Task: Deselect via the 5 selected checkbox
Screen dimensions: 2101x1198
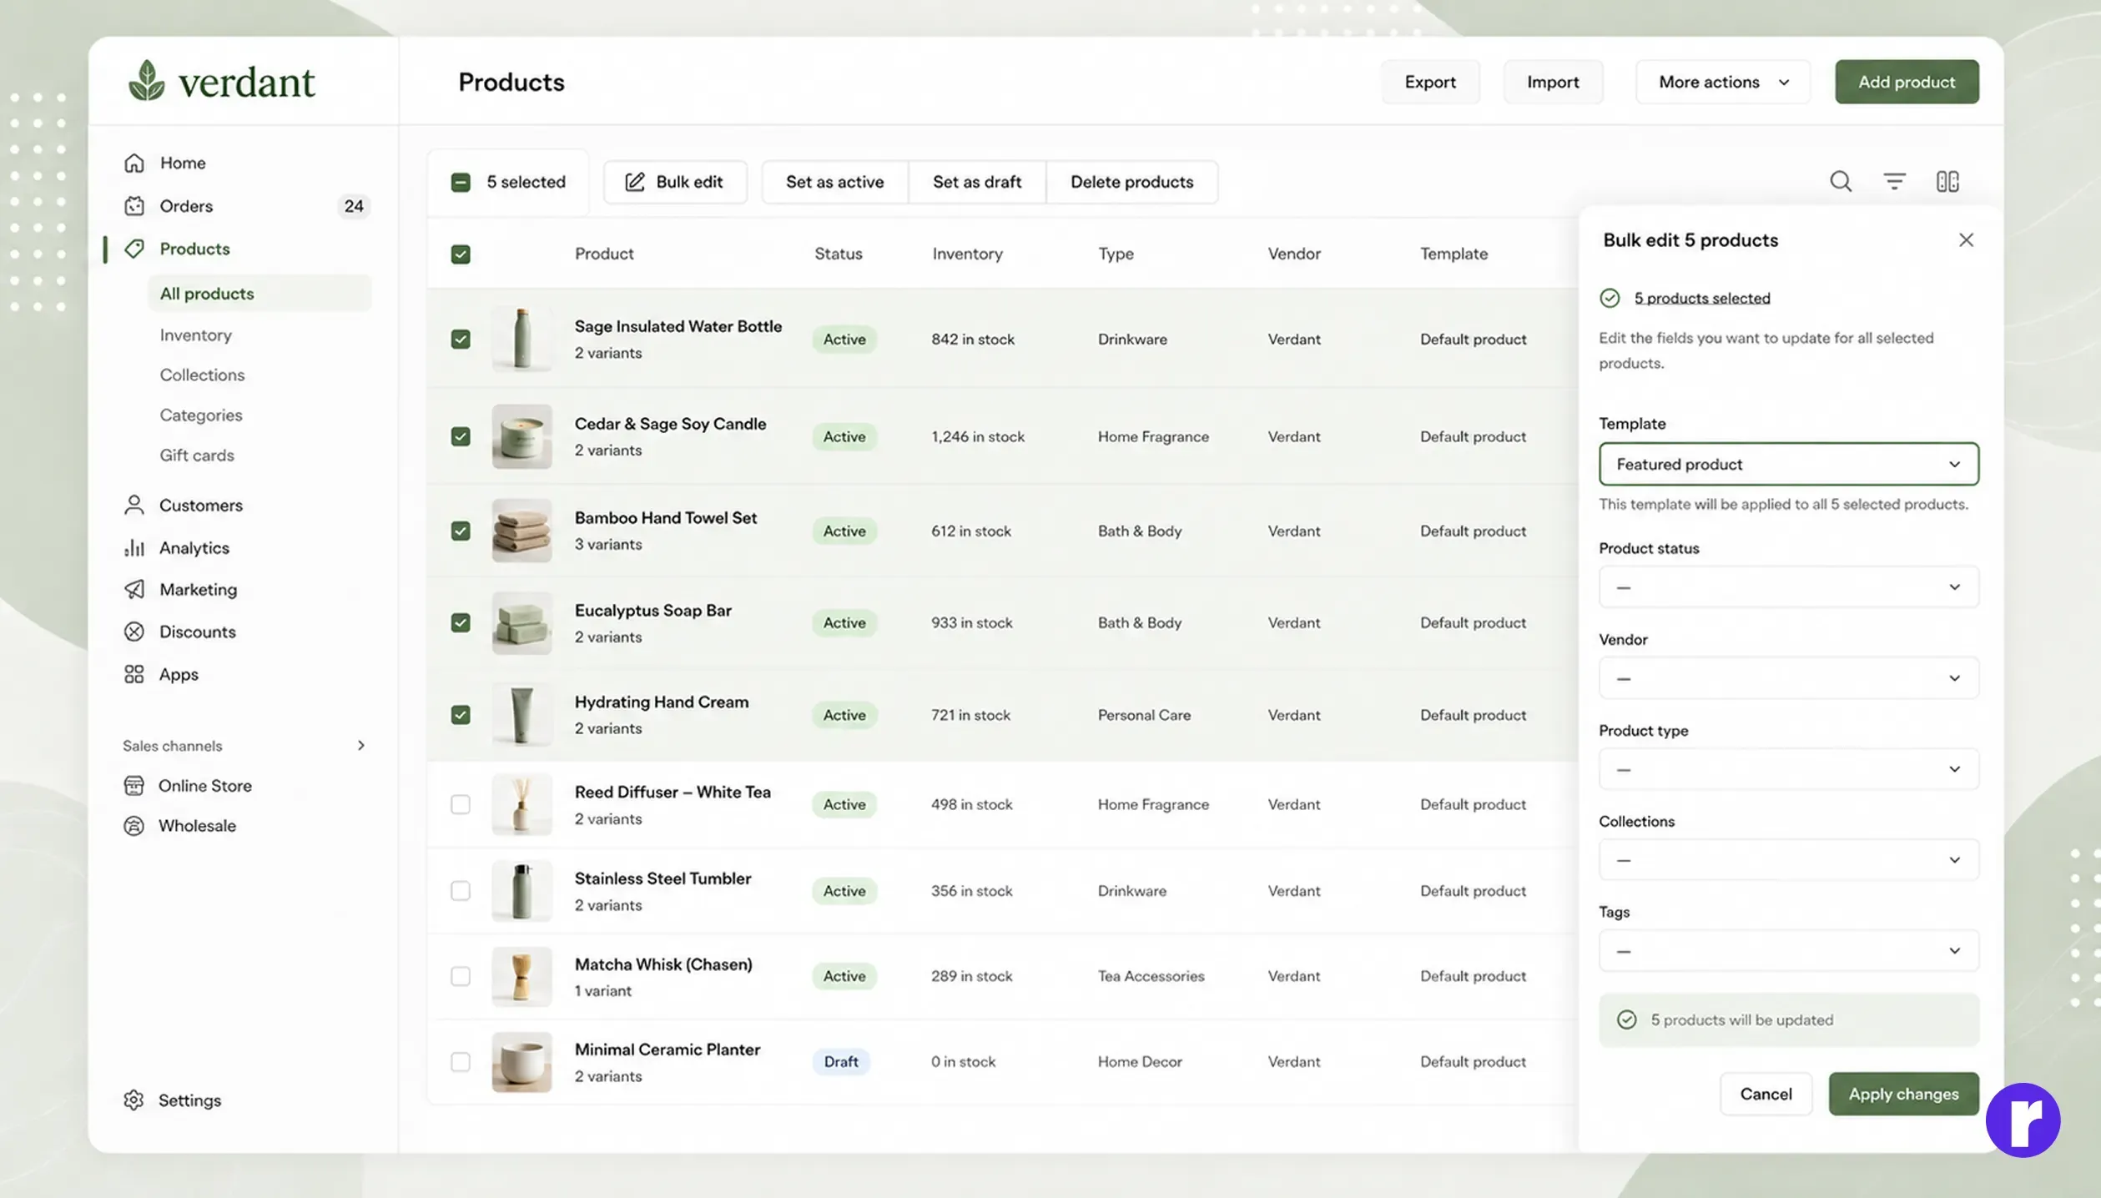Action: (x=461, y=182)
